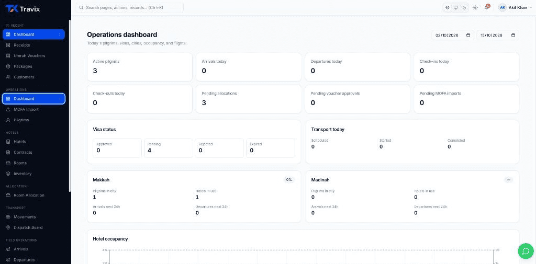This screenshot has height=264, width=536.
Task: Select Room Allocation bed icon
Action: (x=8, y=196)
